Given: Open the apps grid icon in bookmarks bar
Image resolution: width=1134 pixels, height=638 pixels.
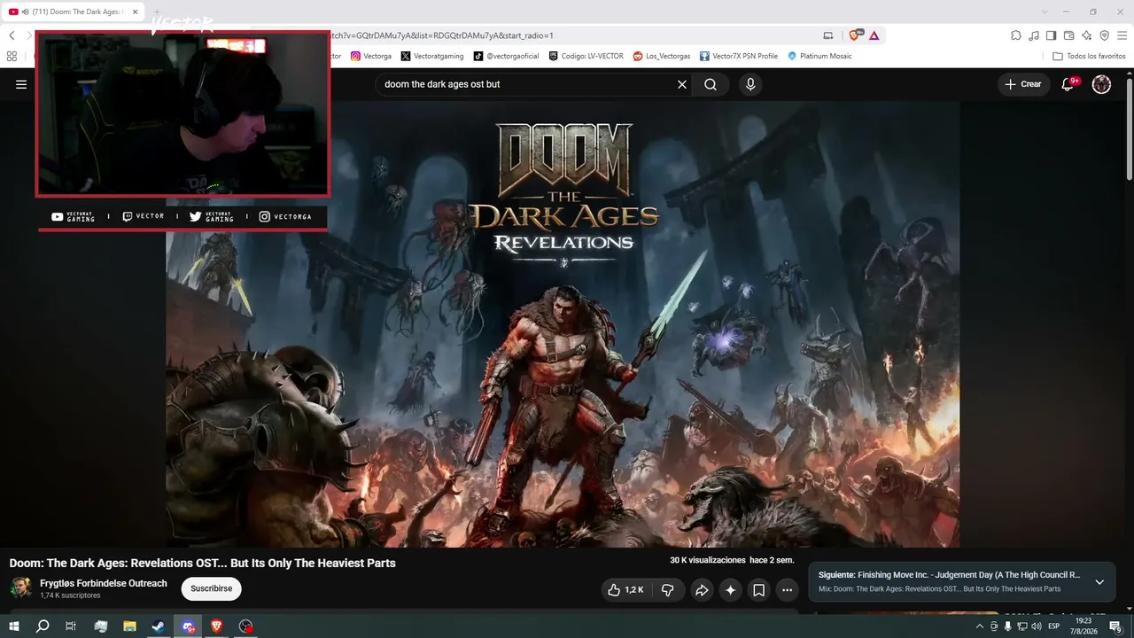Looking at the screenshot, I should point(12,56).
